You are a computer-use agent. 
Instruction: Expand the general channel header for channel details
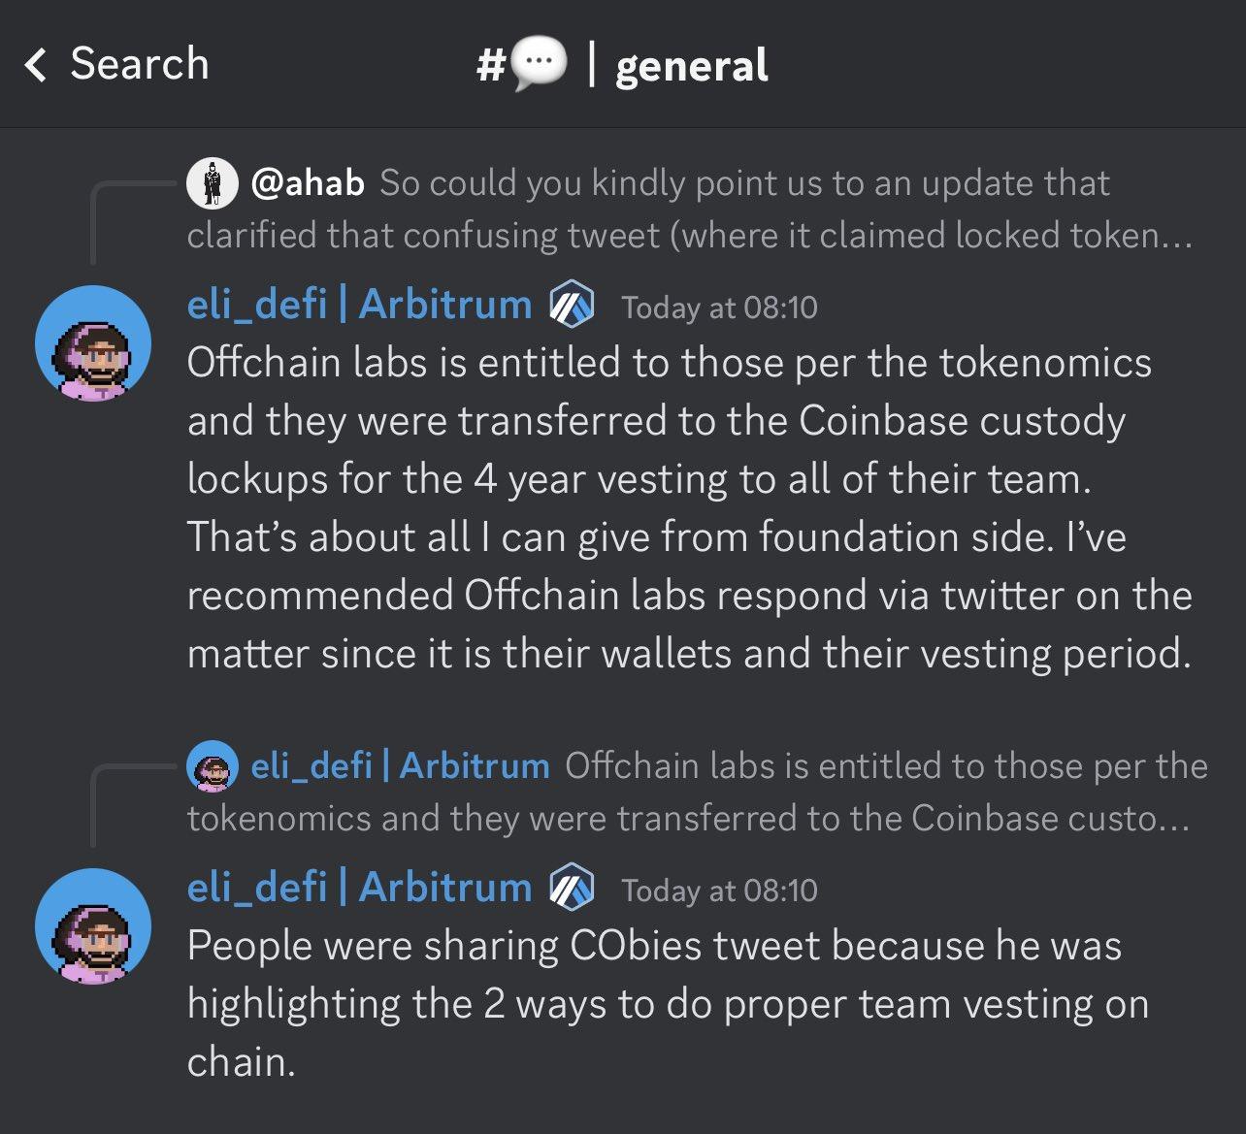pos(691,65)
